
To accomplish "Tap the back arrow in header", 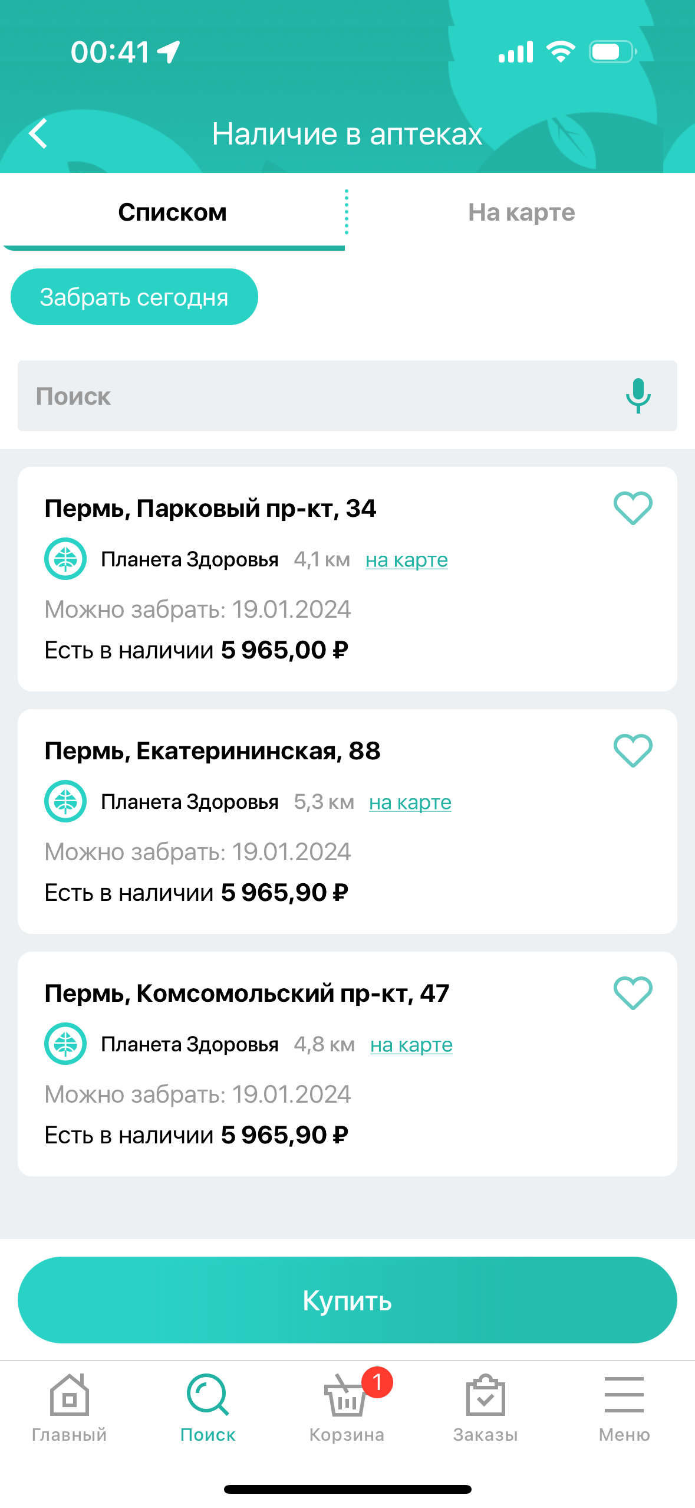I will [39, 133].
